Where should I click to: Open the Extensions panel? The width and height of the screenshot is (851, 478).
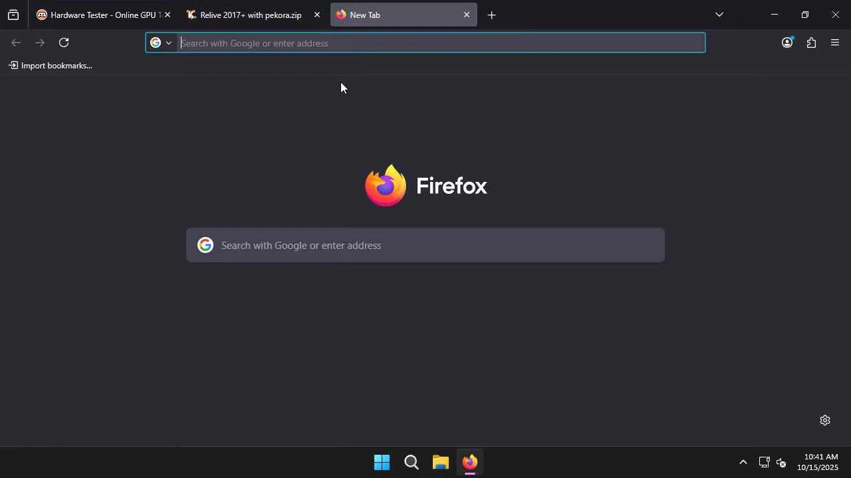(811, 42)
